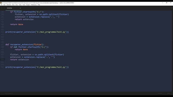Open the View menu
Screen dimensions: 173x97
16,5
